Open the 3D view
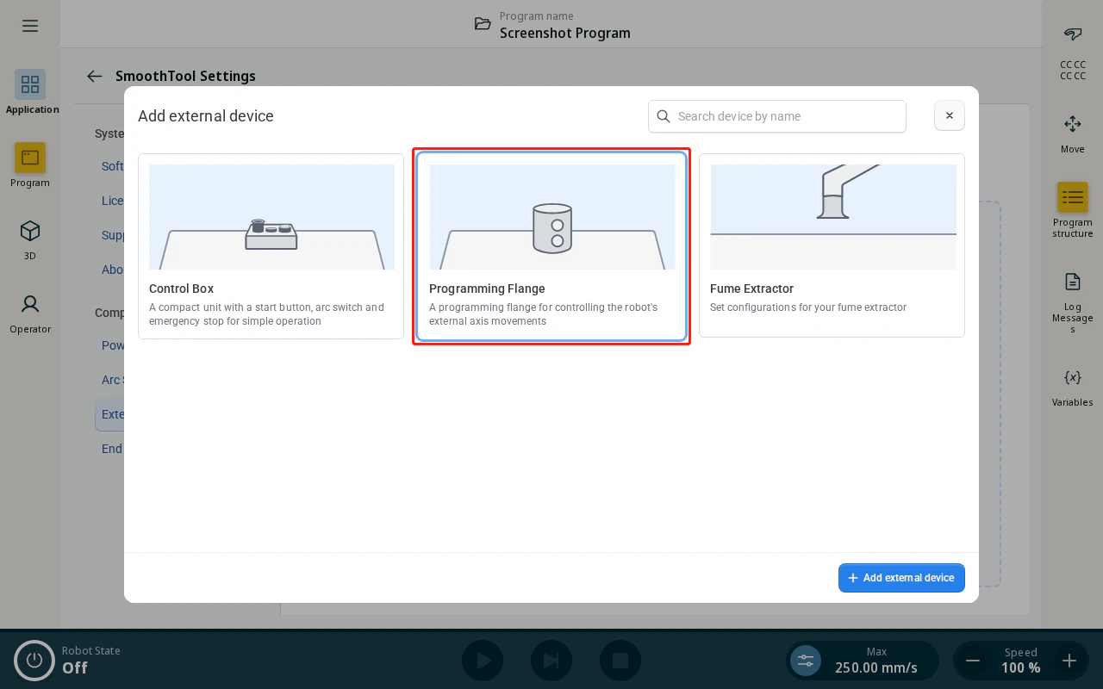The image size is (1103, 689). (x=30, y=239)
